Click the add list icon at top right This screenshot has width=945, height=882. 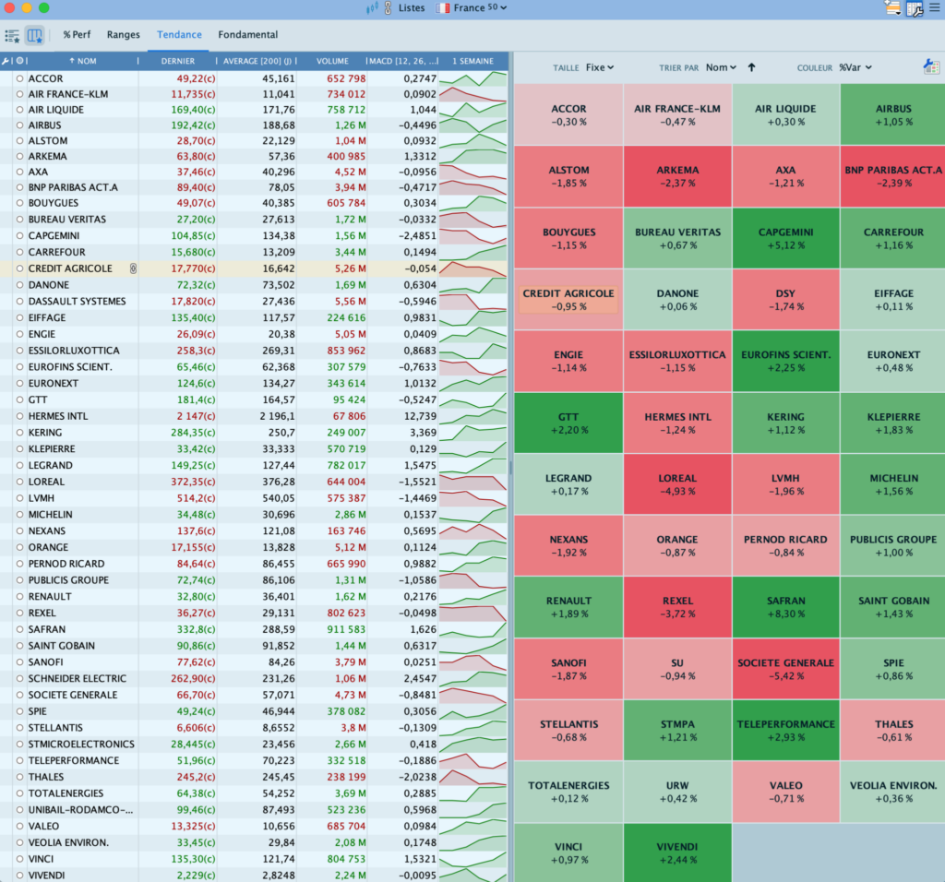click(891, 8)
